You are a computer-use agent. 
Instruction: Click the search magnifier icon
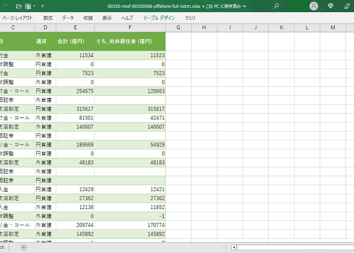point(276,6)
